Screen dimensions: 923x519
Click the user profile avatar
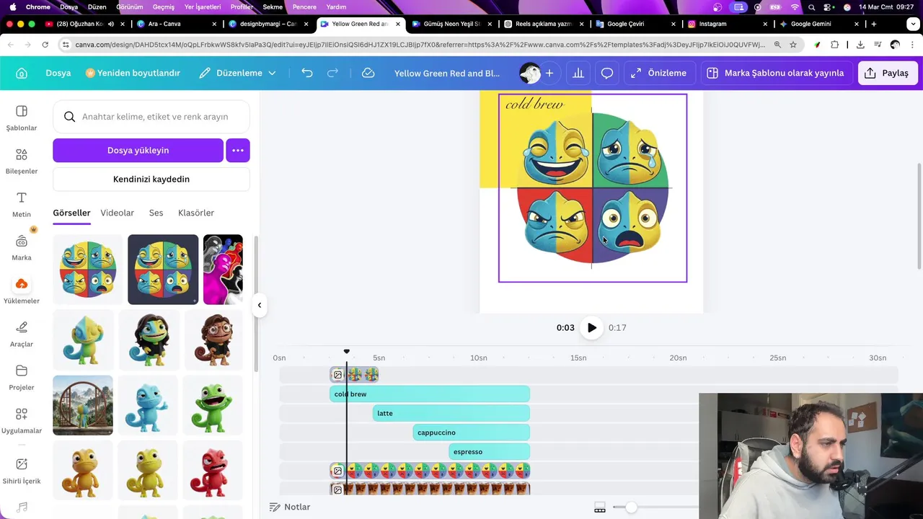pos(529,73)
